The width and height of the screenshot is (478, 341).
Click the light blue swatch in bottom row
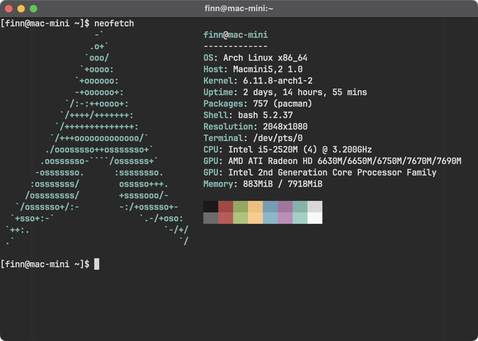pos(270,218)
